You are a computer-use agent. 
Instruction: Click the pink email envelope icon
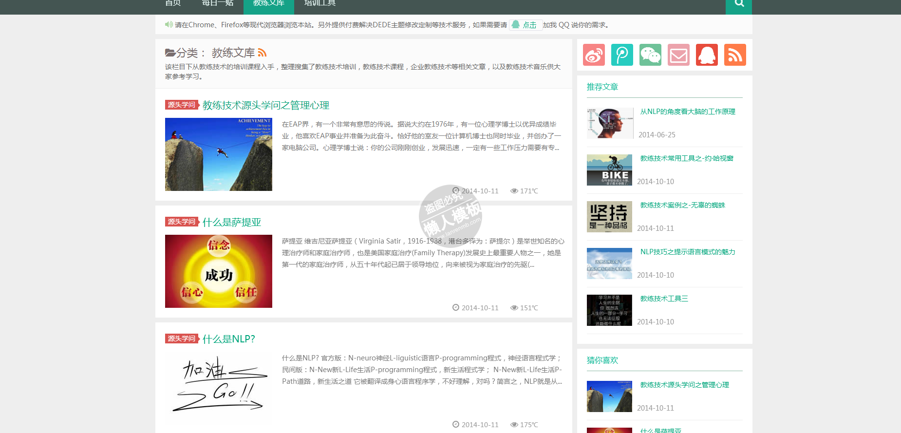coord(678,55)
